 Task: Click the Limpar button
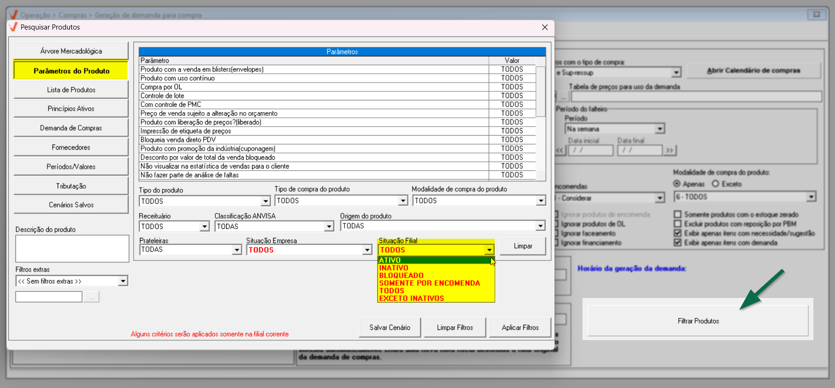tap(522, 246)
